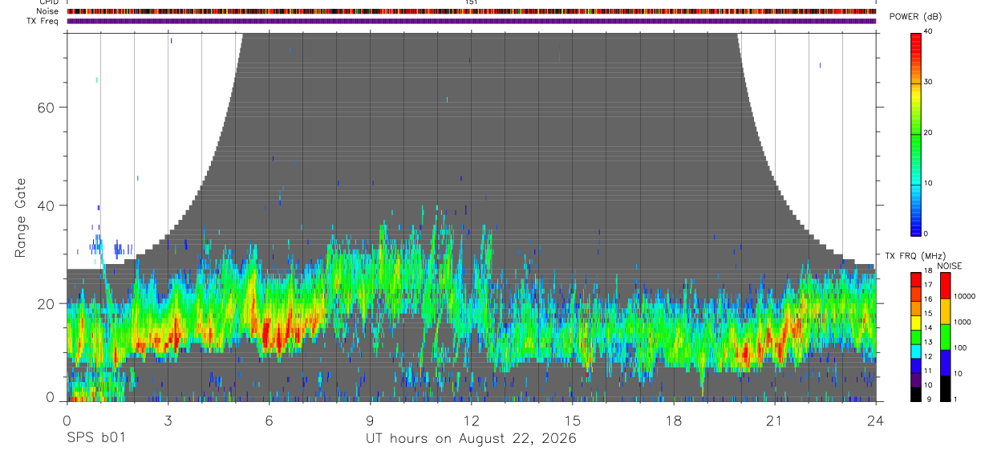This screenshot has height=455, width=985.
Task: Click the 21 hour tick label
Action: pyautogui.click(x=775, y=420)
